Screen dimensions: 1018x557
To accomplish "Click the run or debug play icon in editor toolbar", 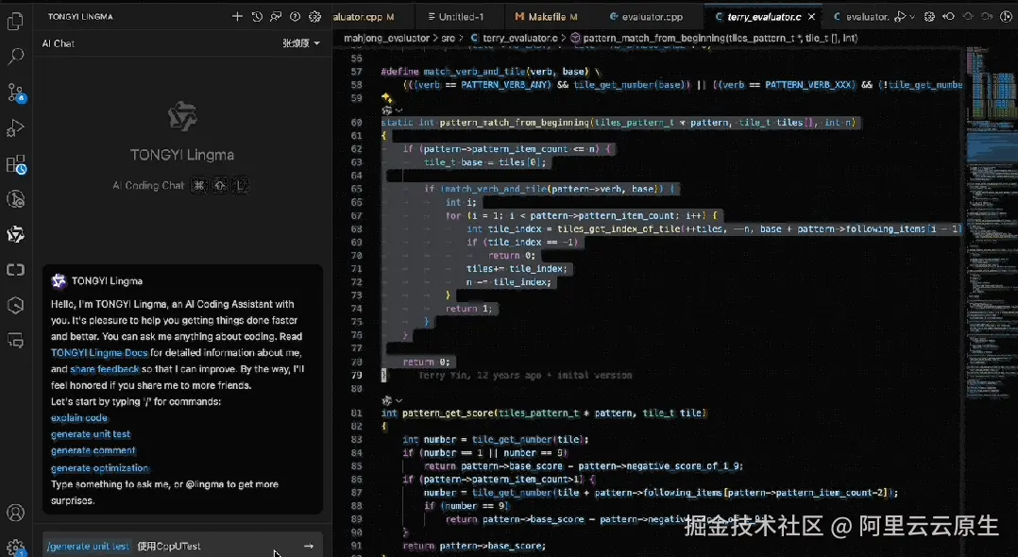I will coord(899,17).
